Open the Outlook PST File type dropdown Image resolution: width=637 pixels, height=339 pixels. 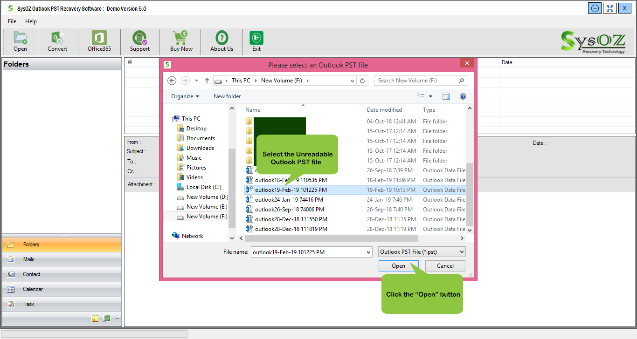422,252
